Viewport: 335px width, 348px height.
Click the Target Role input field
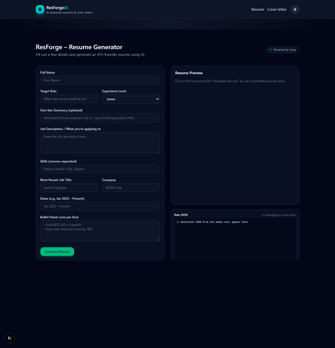coord(69,99)
